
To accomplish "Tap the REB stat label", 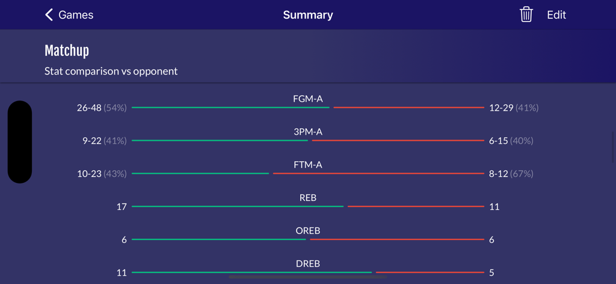I will (308, 197).
